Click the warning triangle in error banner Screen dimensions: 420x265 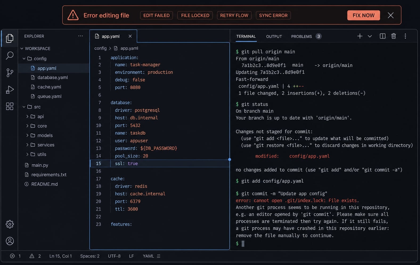(73, 15)
